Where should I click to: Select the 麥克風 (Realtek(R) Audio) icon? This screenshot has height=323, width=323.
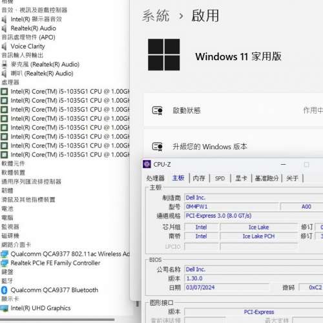click(4, 65)
